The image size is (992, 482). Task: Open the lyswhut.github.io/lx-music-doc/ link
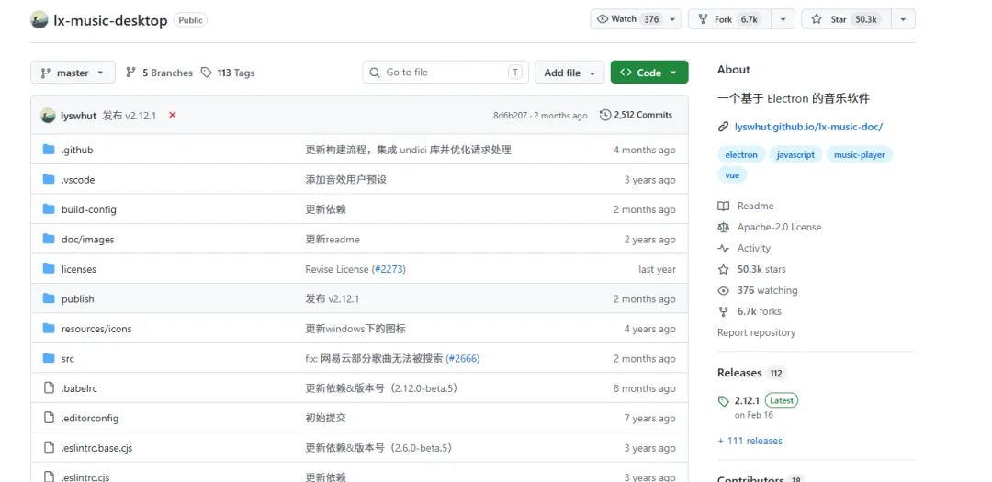(x=808, y=127)
